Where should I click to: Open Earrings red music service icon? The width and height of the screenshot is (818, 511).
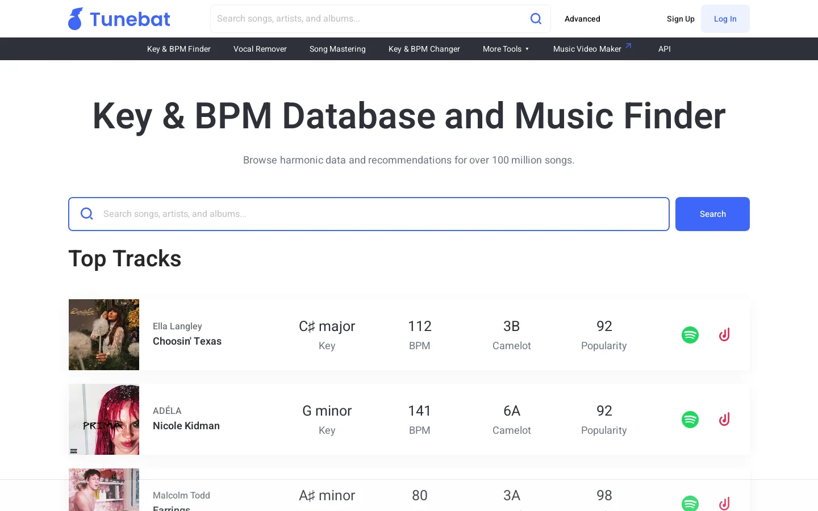click(x=724, y=503)
